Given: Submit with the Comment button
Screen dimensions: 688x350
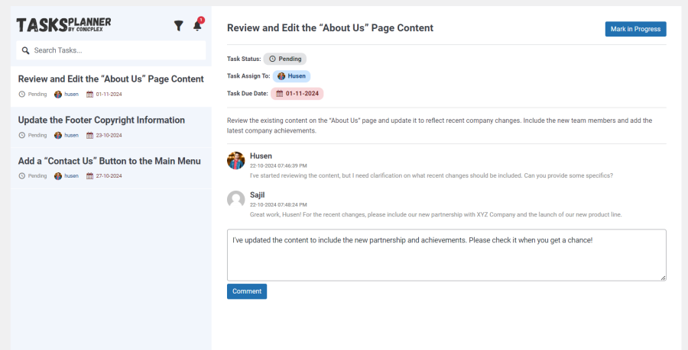Looking at the screenshot, I should click(x=247, y=291).
